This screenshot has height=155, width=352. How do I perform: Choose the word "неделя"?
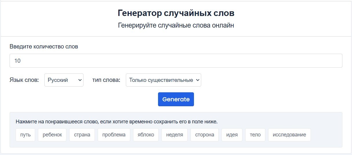[175, 135]
